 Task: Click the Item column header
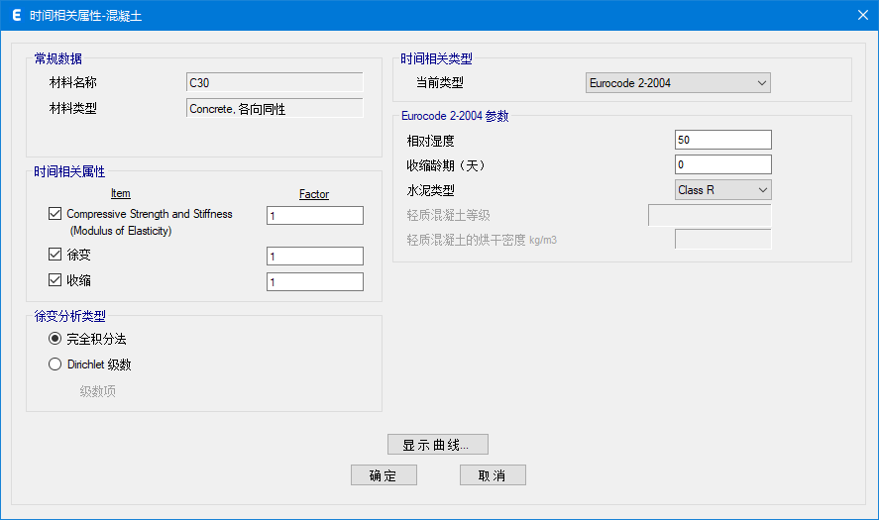pos(121,193)
